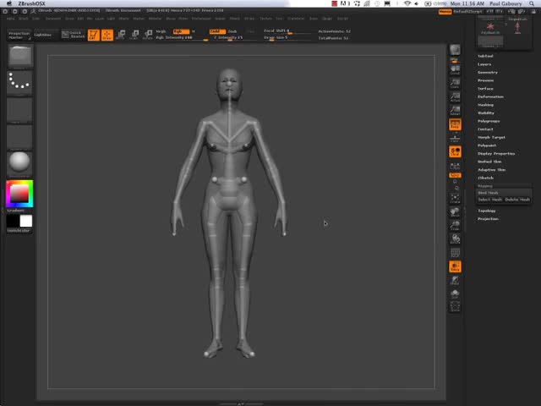Expand the Morph Target subpalette
Screen dimensions: 541x406
pos(491,137)
